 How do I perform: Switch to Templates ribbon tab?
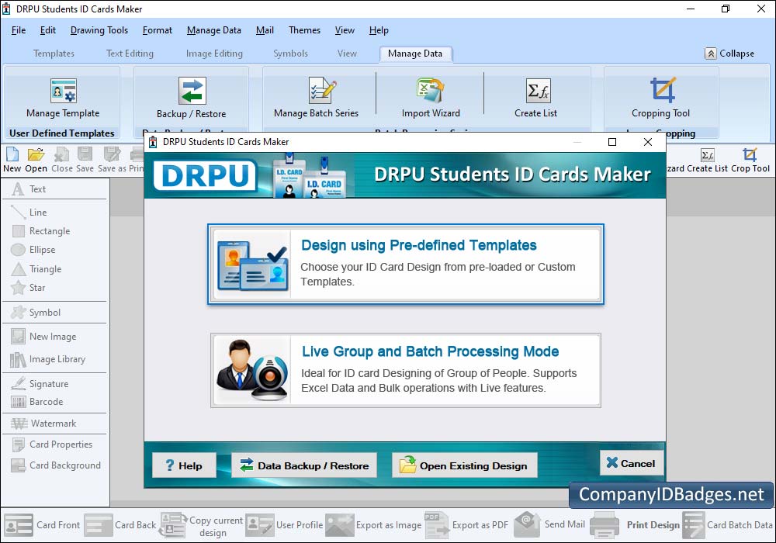pyautogui.click(x=54, y=54)
